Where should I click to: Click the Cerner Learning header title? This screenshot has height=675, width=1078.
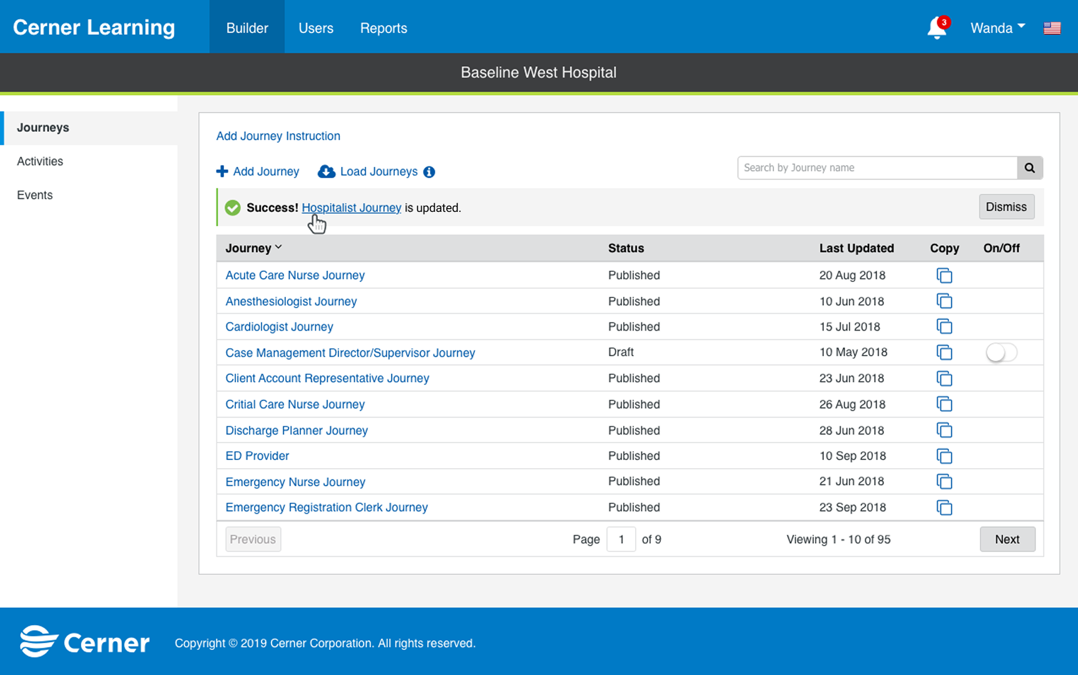click(94, 27)
